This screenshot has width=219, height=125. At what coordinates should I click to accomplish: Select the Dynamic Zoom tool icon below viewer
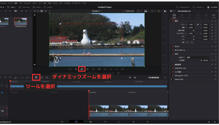82,69
